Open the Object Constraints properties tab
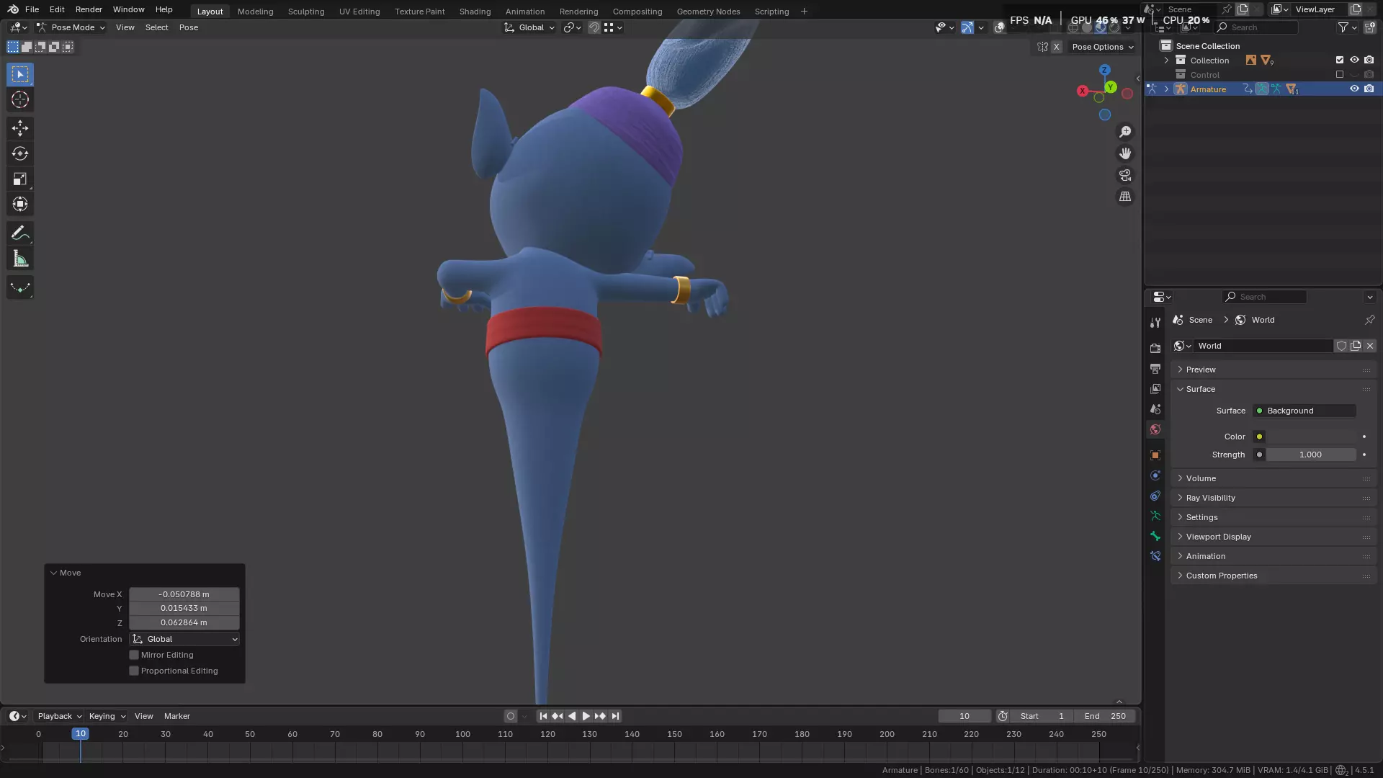Viewport: 1383px width, 778px height. coord(1155,496)
